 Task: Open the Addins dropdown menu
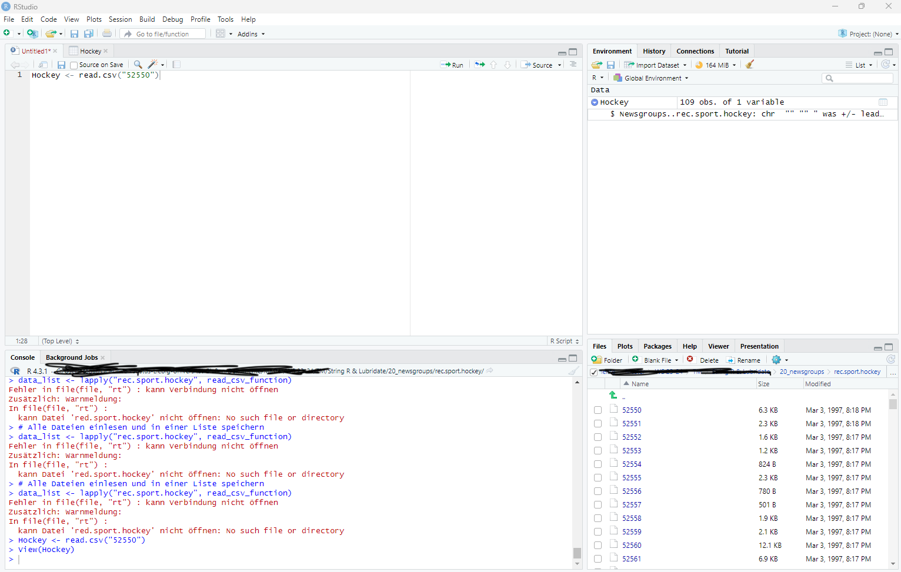tap(251, 34)
